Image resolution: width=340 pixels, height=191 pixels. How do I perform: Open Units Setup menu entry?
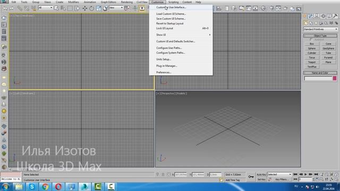181,59
